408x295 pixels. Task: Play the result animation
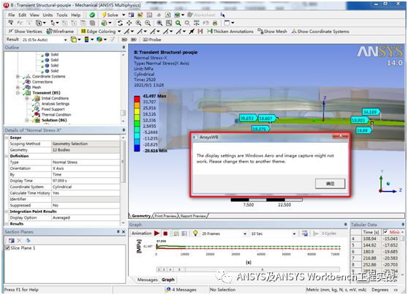[x=156, y=234]
